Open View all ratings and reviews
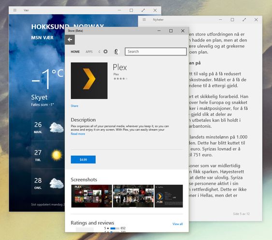This screenshot has width=272, height=240. pos(177,224)
